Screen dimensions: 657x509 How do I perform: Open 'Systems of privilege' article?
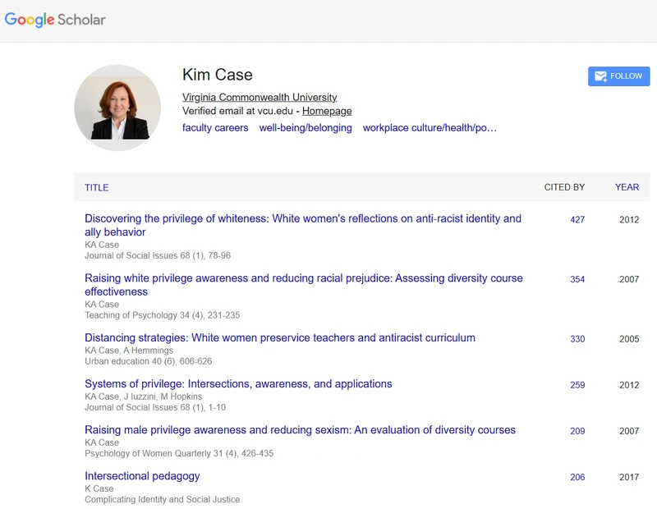238,383
